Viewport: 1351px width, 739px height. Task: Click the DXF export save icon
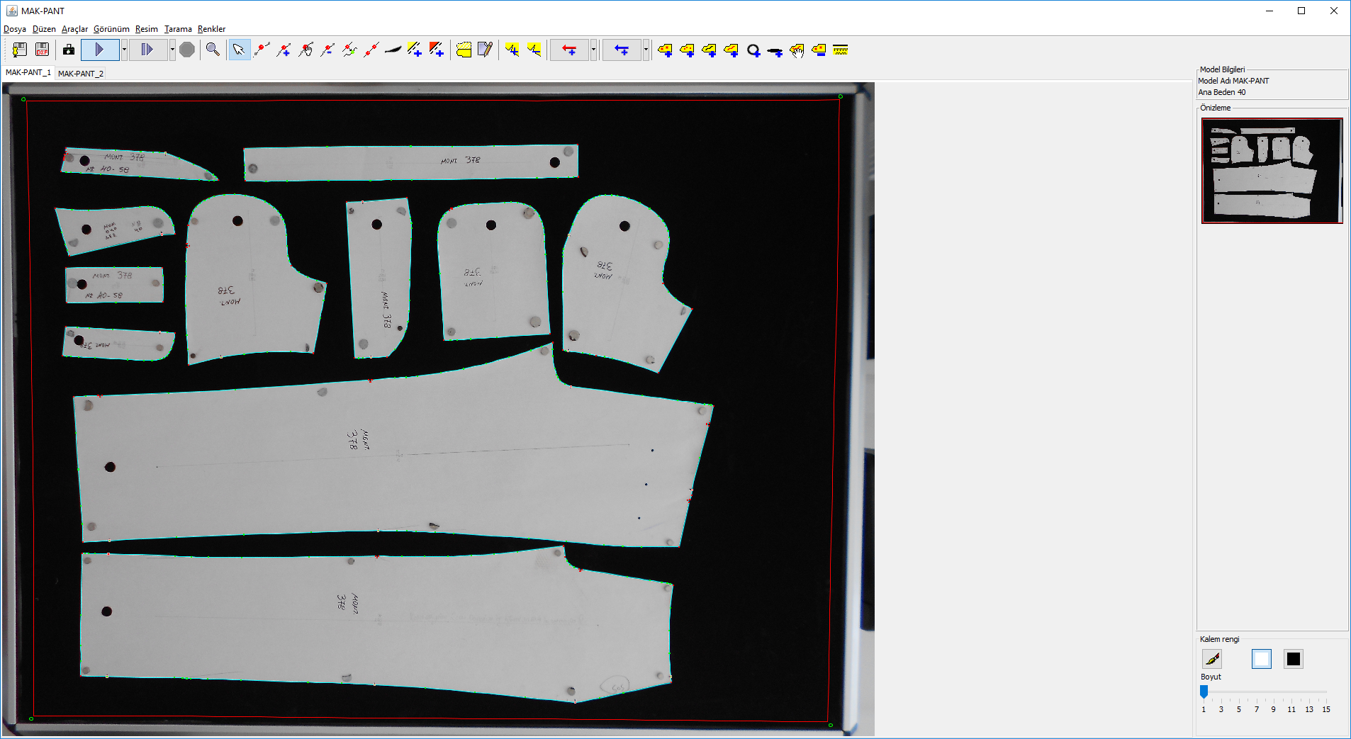tap(43, 50)
